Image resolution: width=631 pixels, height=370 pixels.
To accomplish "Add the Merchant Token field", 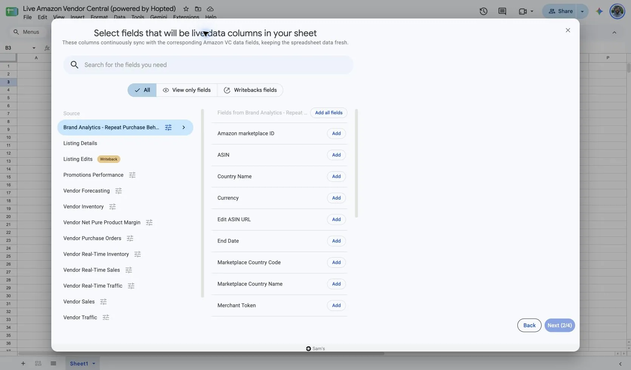I will point(336,306).
